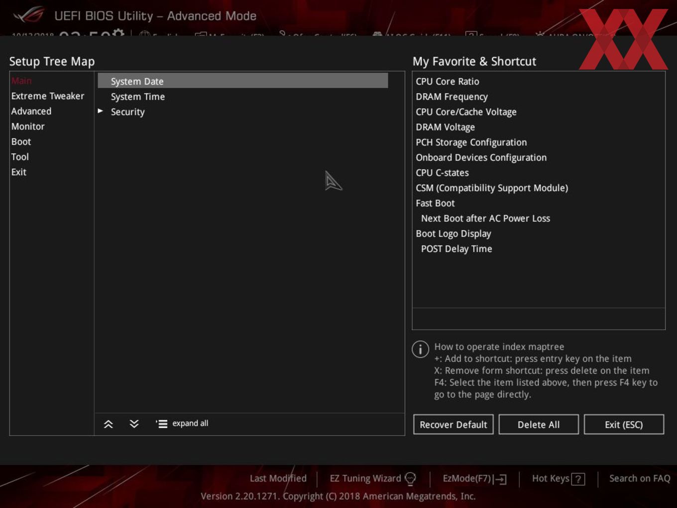
Task: Click the Exit (ESC) button
Action: coord(624,424)
